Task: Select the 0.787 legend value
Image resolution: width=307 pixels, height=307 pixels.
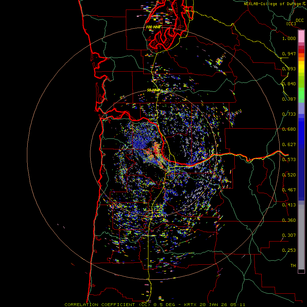Action: 289,99
